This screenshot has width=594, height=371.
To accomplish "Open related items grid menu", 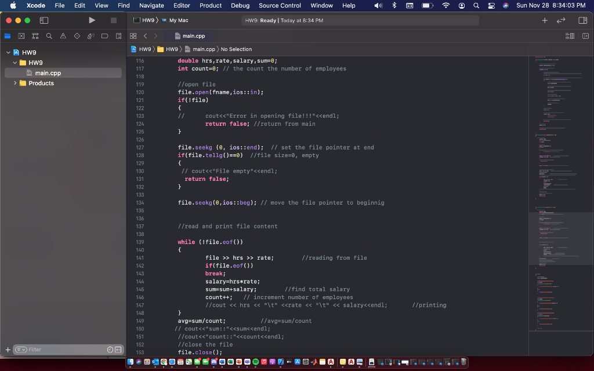I will point(133,36).
